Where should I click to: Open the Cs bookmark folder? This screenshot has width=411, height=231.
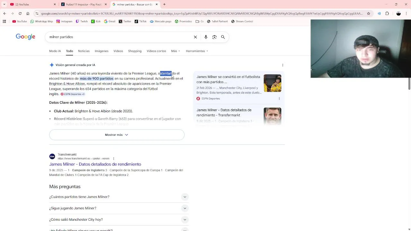click(x=199, y=21)
